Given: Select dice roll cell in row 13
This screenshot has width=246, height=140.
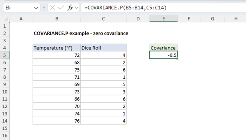Looking at the screenshot, I should (x=103, y=114).
